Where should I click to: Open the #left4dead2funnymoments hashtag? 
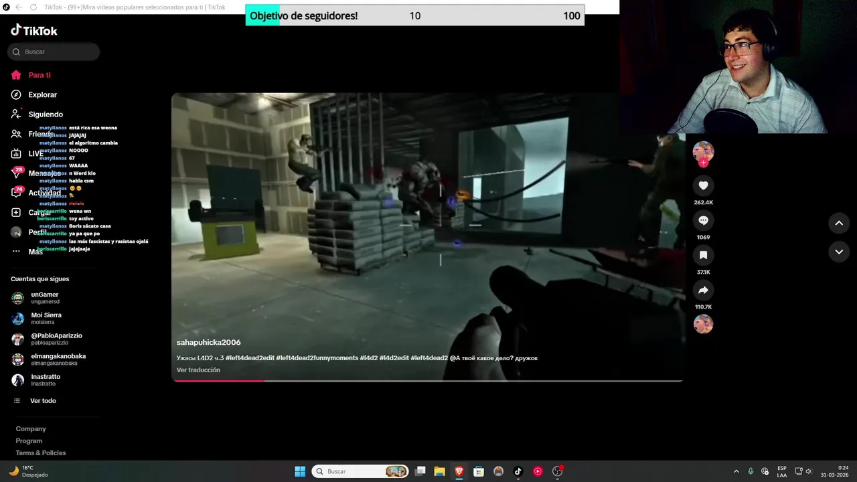click(317, 358)
